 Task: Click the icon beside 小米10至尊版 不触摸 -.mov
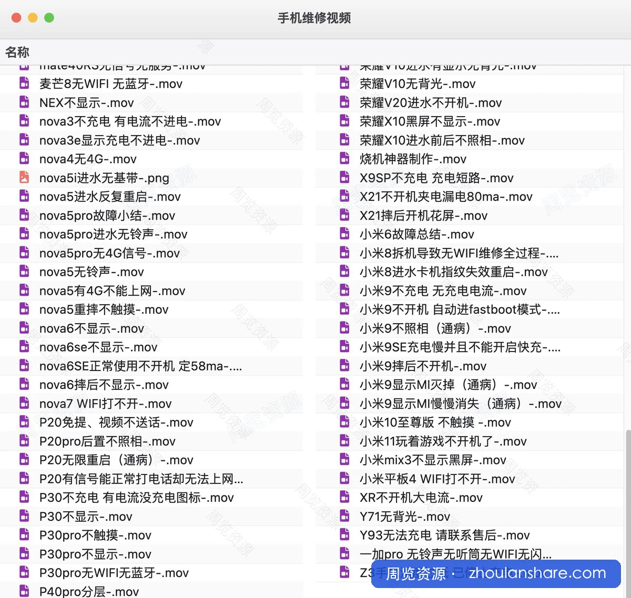[344, 422]
